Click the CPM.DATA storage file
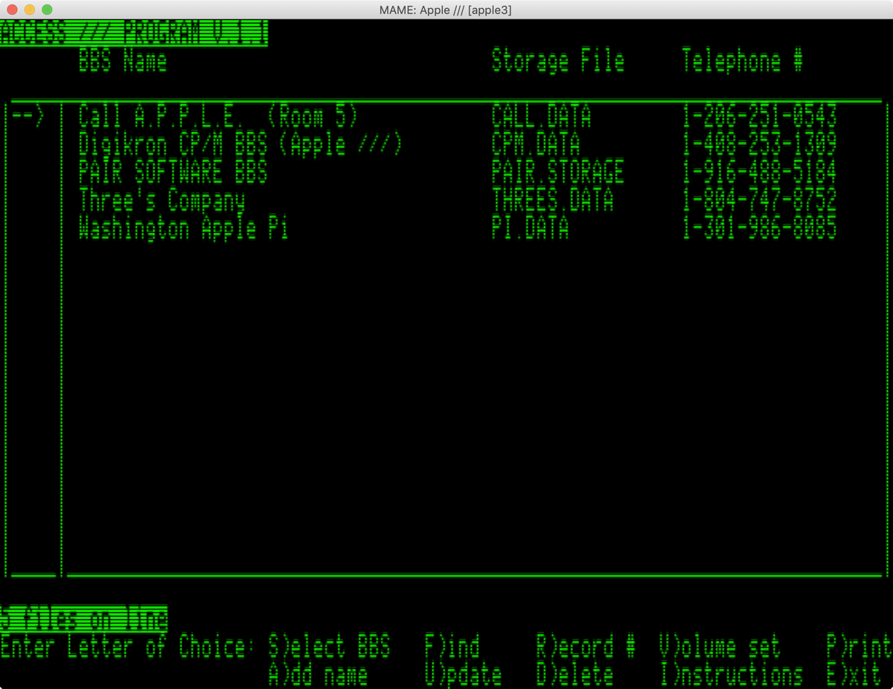The width and height of the screenshot is (893, 689). tap(536, 144)
